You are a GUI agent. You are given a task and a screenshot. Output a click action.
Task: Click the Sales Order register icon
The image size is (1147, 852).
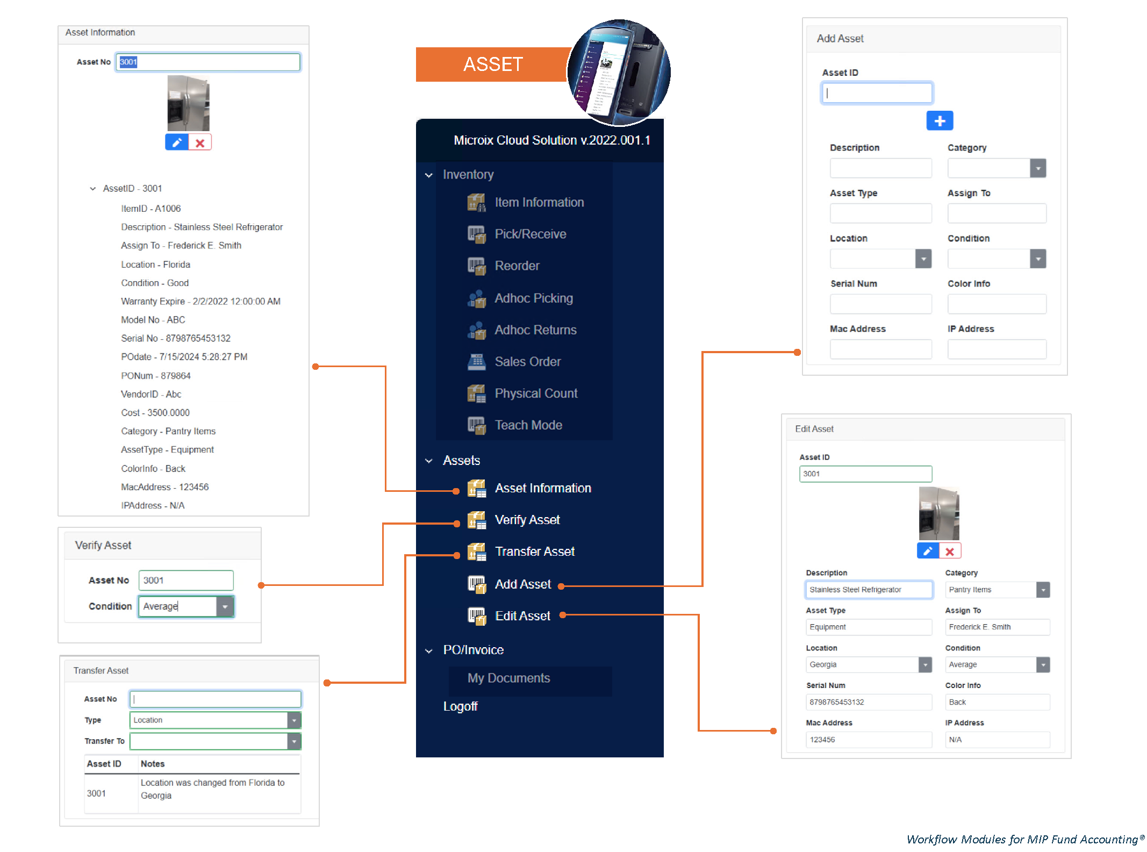tap(476, 362)
